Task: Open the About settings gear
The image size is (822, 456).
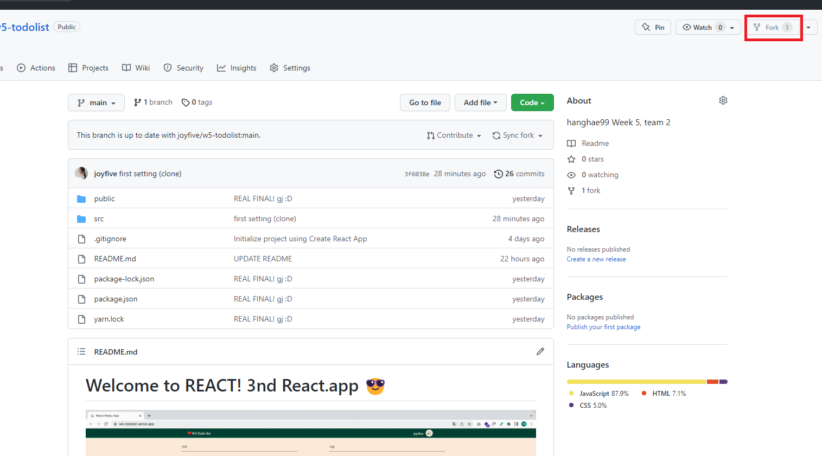Action: [x=723, y=100]
